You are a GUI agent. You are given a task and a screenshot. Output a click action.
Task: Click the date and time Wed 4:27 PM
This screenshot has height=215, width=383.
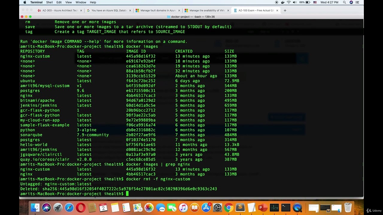[329, 2]
